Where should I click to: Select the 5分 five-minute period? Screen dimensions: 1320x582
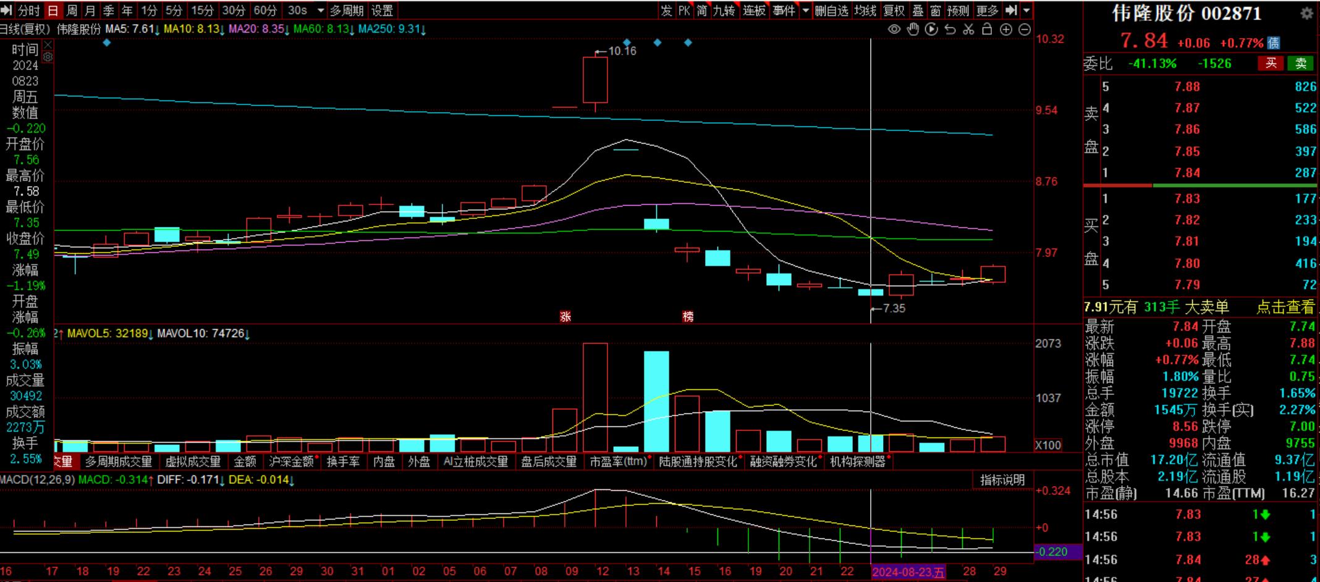click(174, 10)
